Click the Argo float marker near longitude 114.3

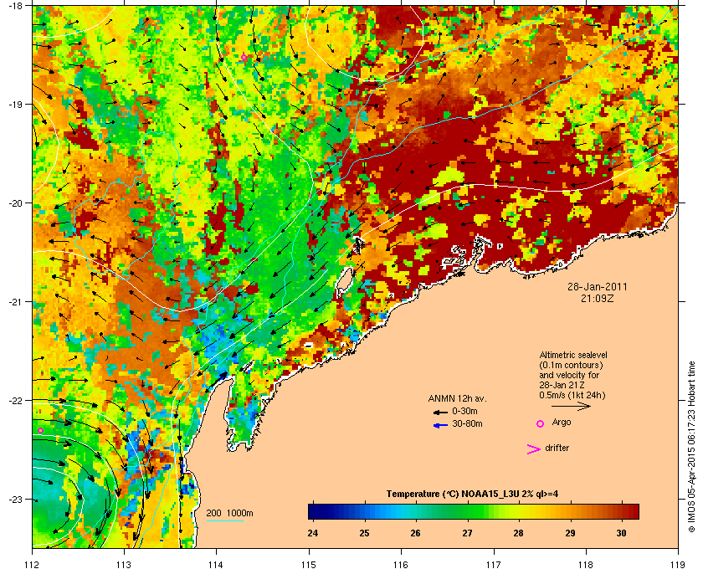pyautogui.click(x=244, y=58)
